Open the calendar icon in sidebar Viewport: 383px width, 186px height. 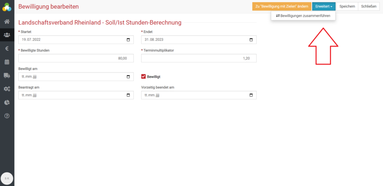(x=7, y=62)
